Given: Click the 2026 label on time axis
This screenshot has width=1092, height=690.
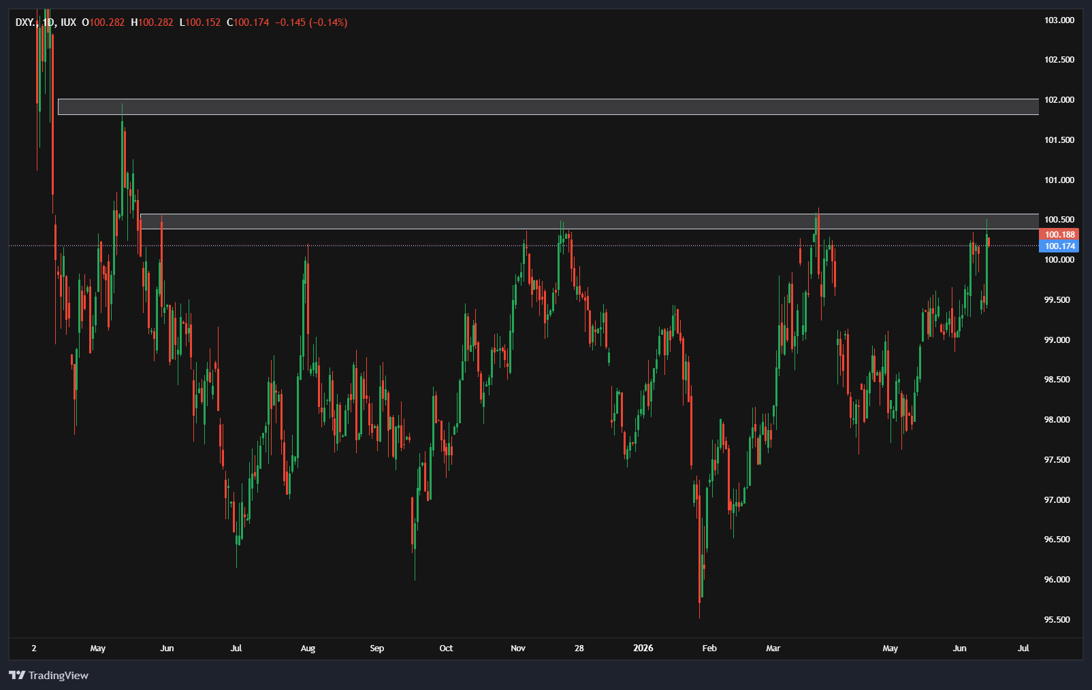Looking at the screenshot, I should pyautogui.click(x=643, y=648).
